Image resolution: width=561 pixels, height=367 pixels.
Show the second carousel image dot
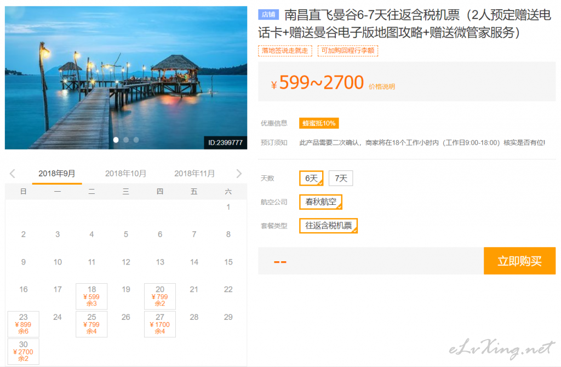126,140
